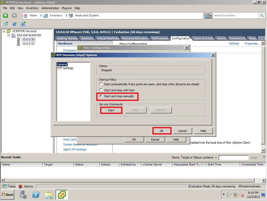Click the green back navigation arrow
267x201 pixels.
pos(5,16)
